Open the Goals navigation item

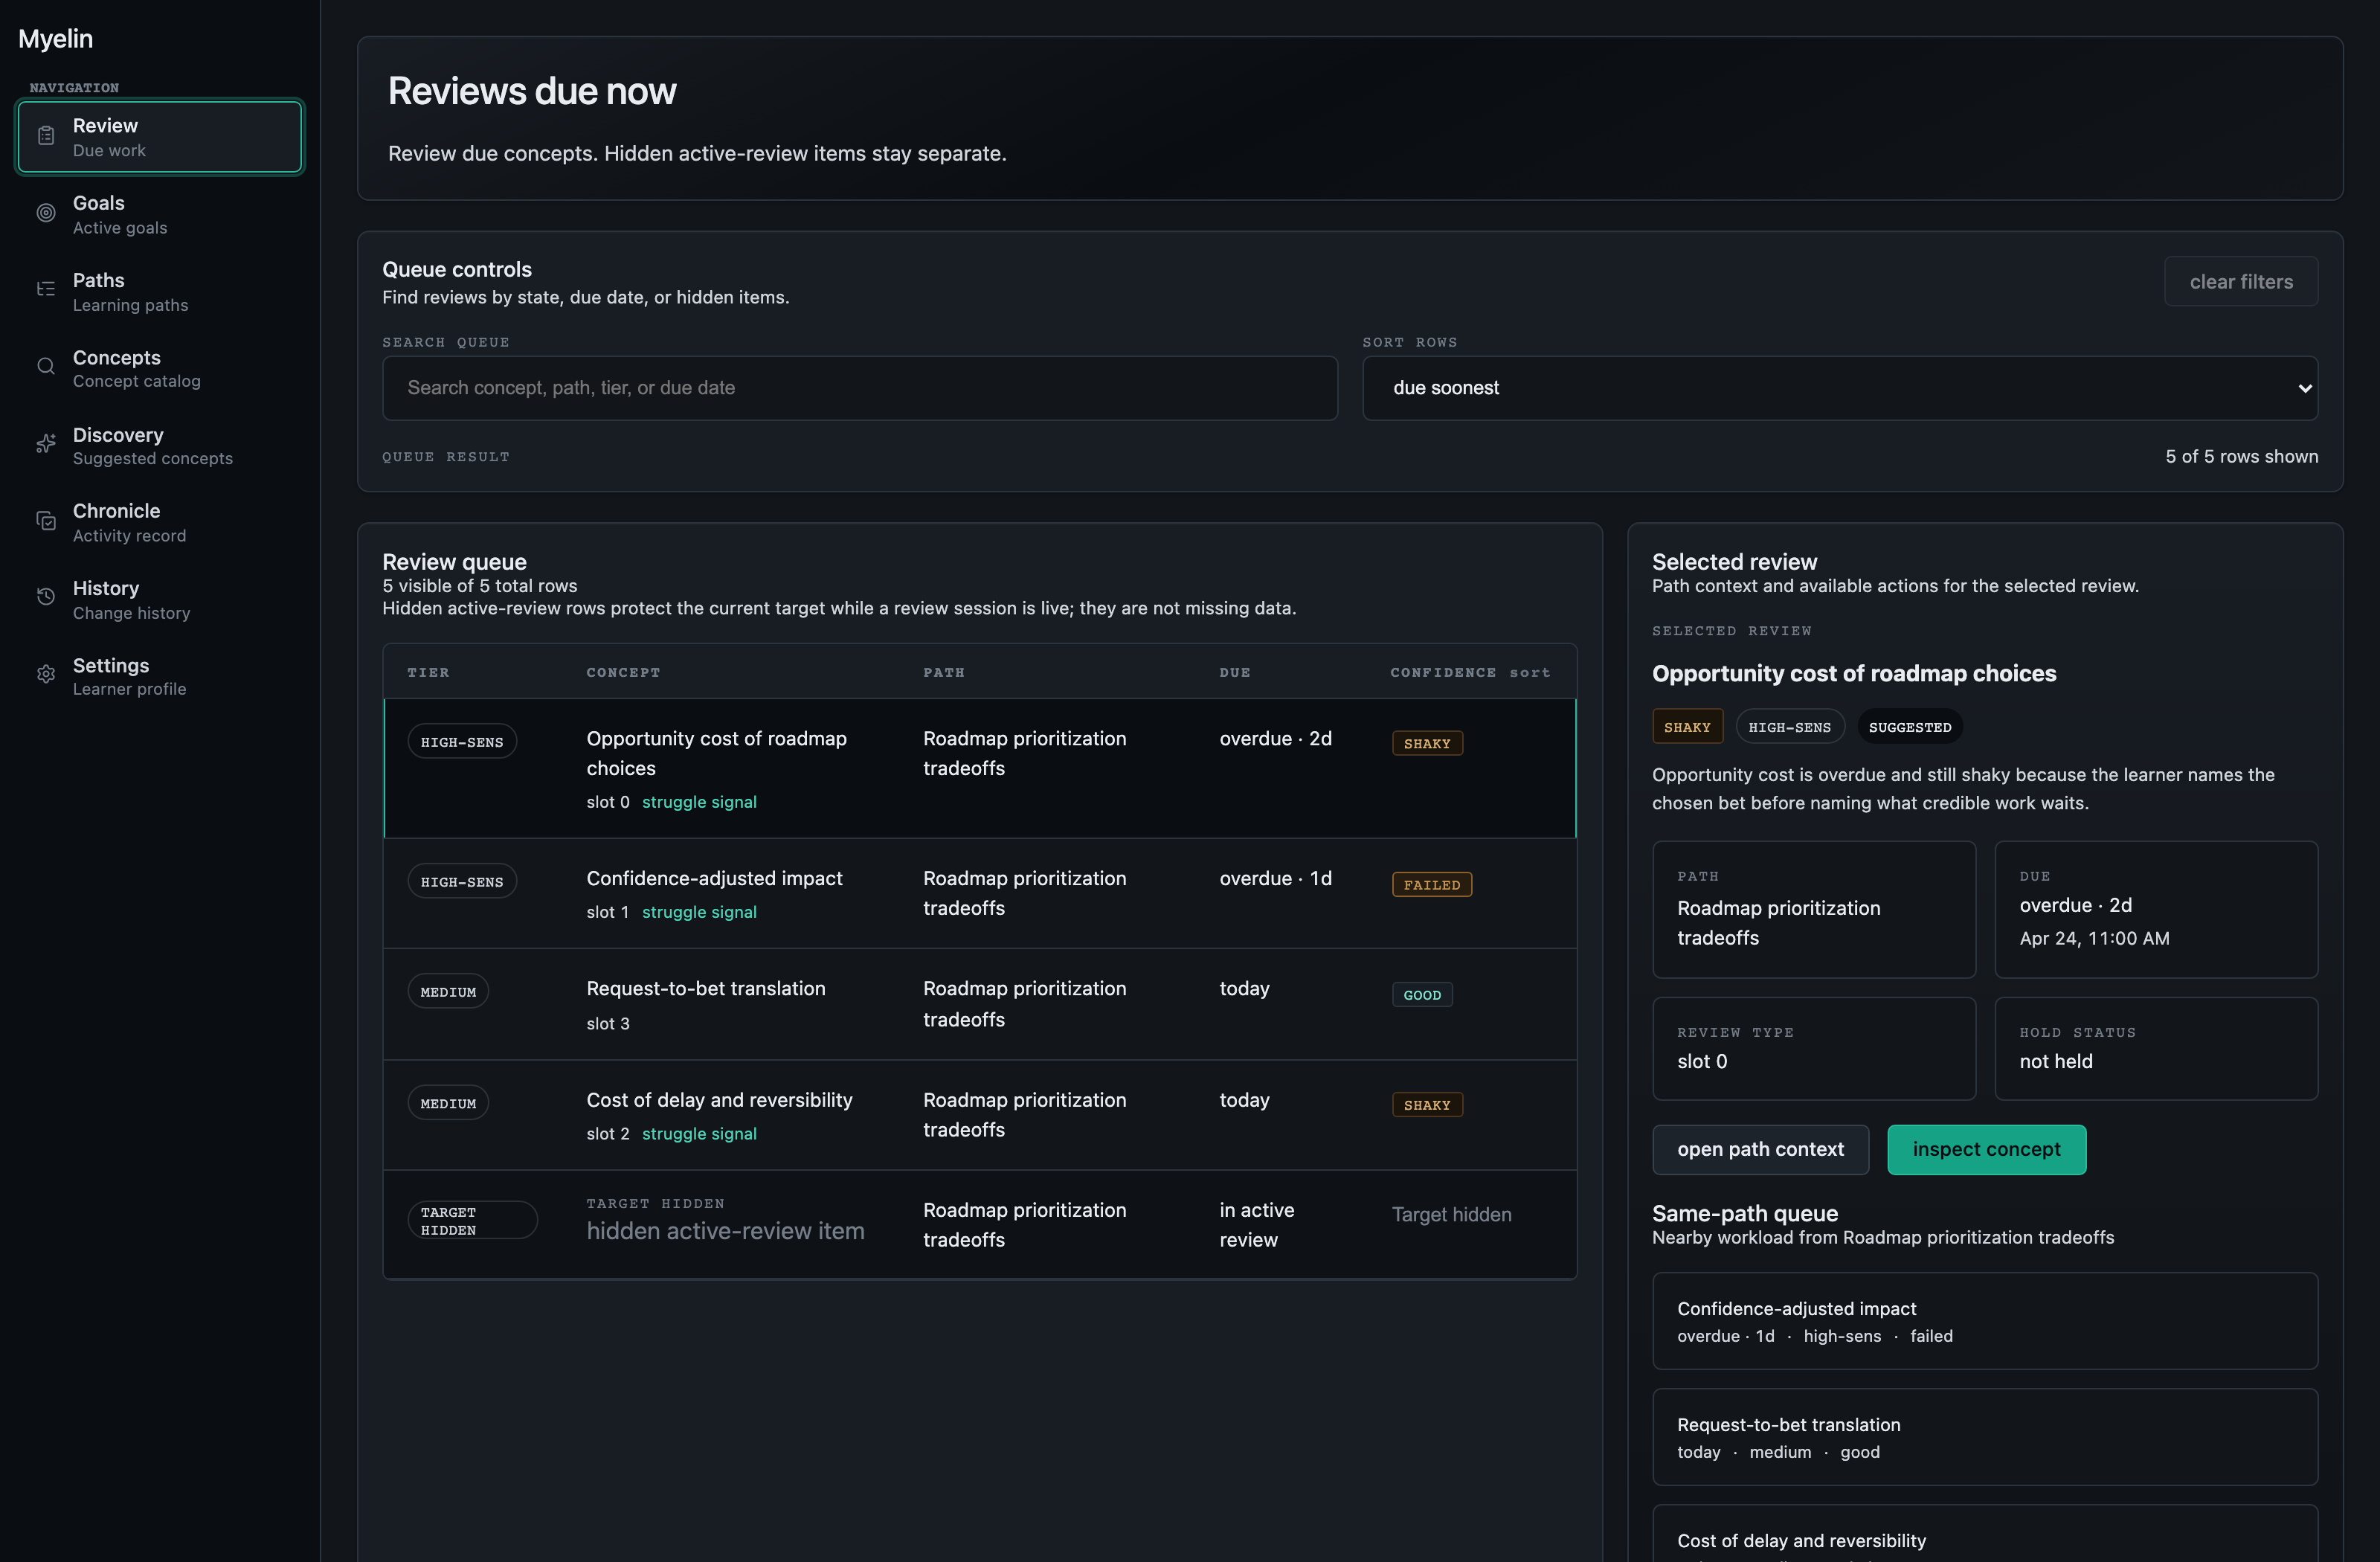(160, 214)
